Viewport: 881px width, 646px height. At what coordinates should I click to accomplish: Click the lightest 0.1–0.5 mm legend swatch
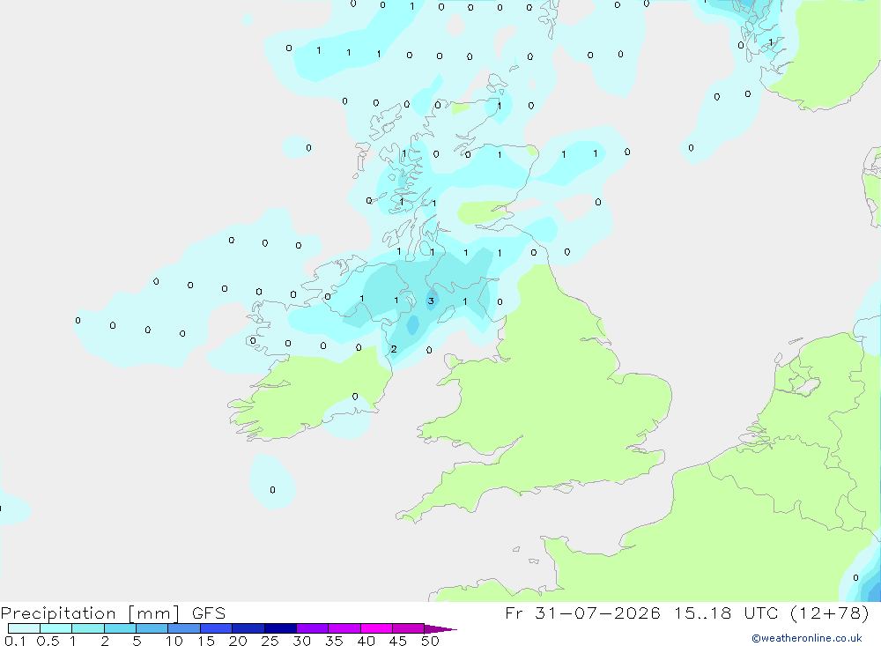pyautogui.click(x=24, y=628)
